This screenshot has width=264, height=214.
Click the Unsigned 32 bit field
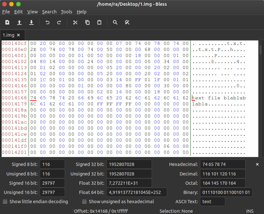129,174
